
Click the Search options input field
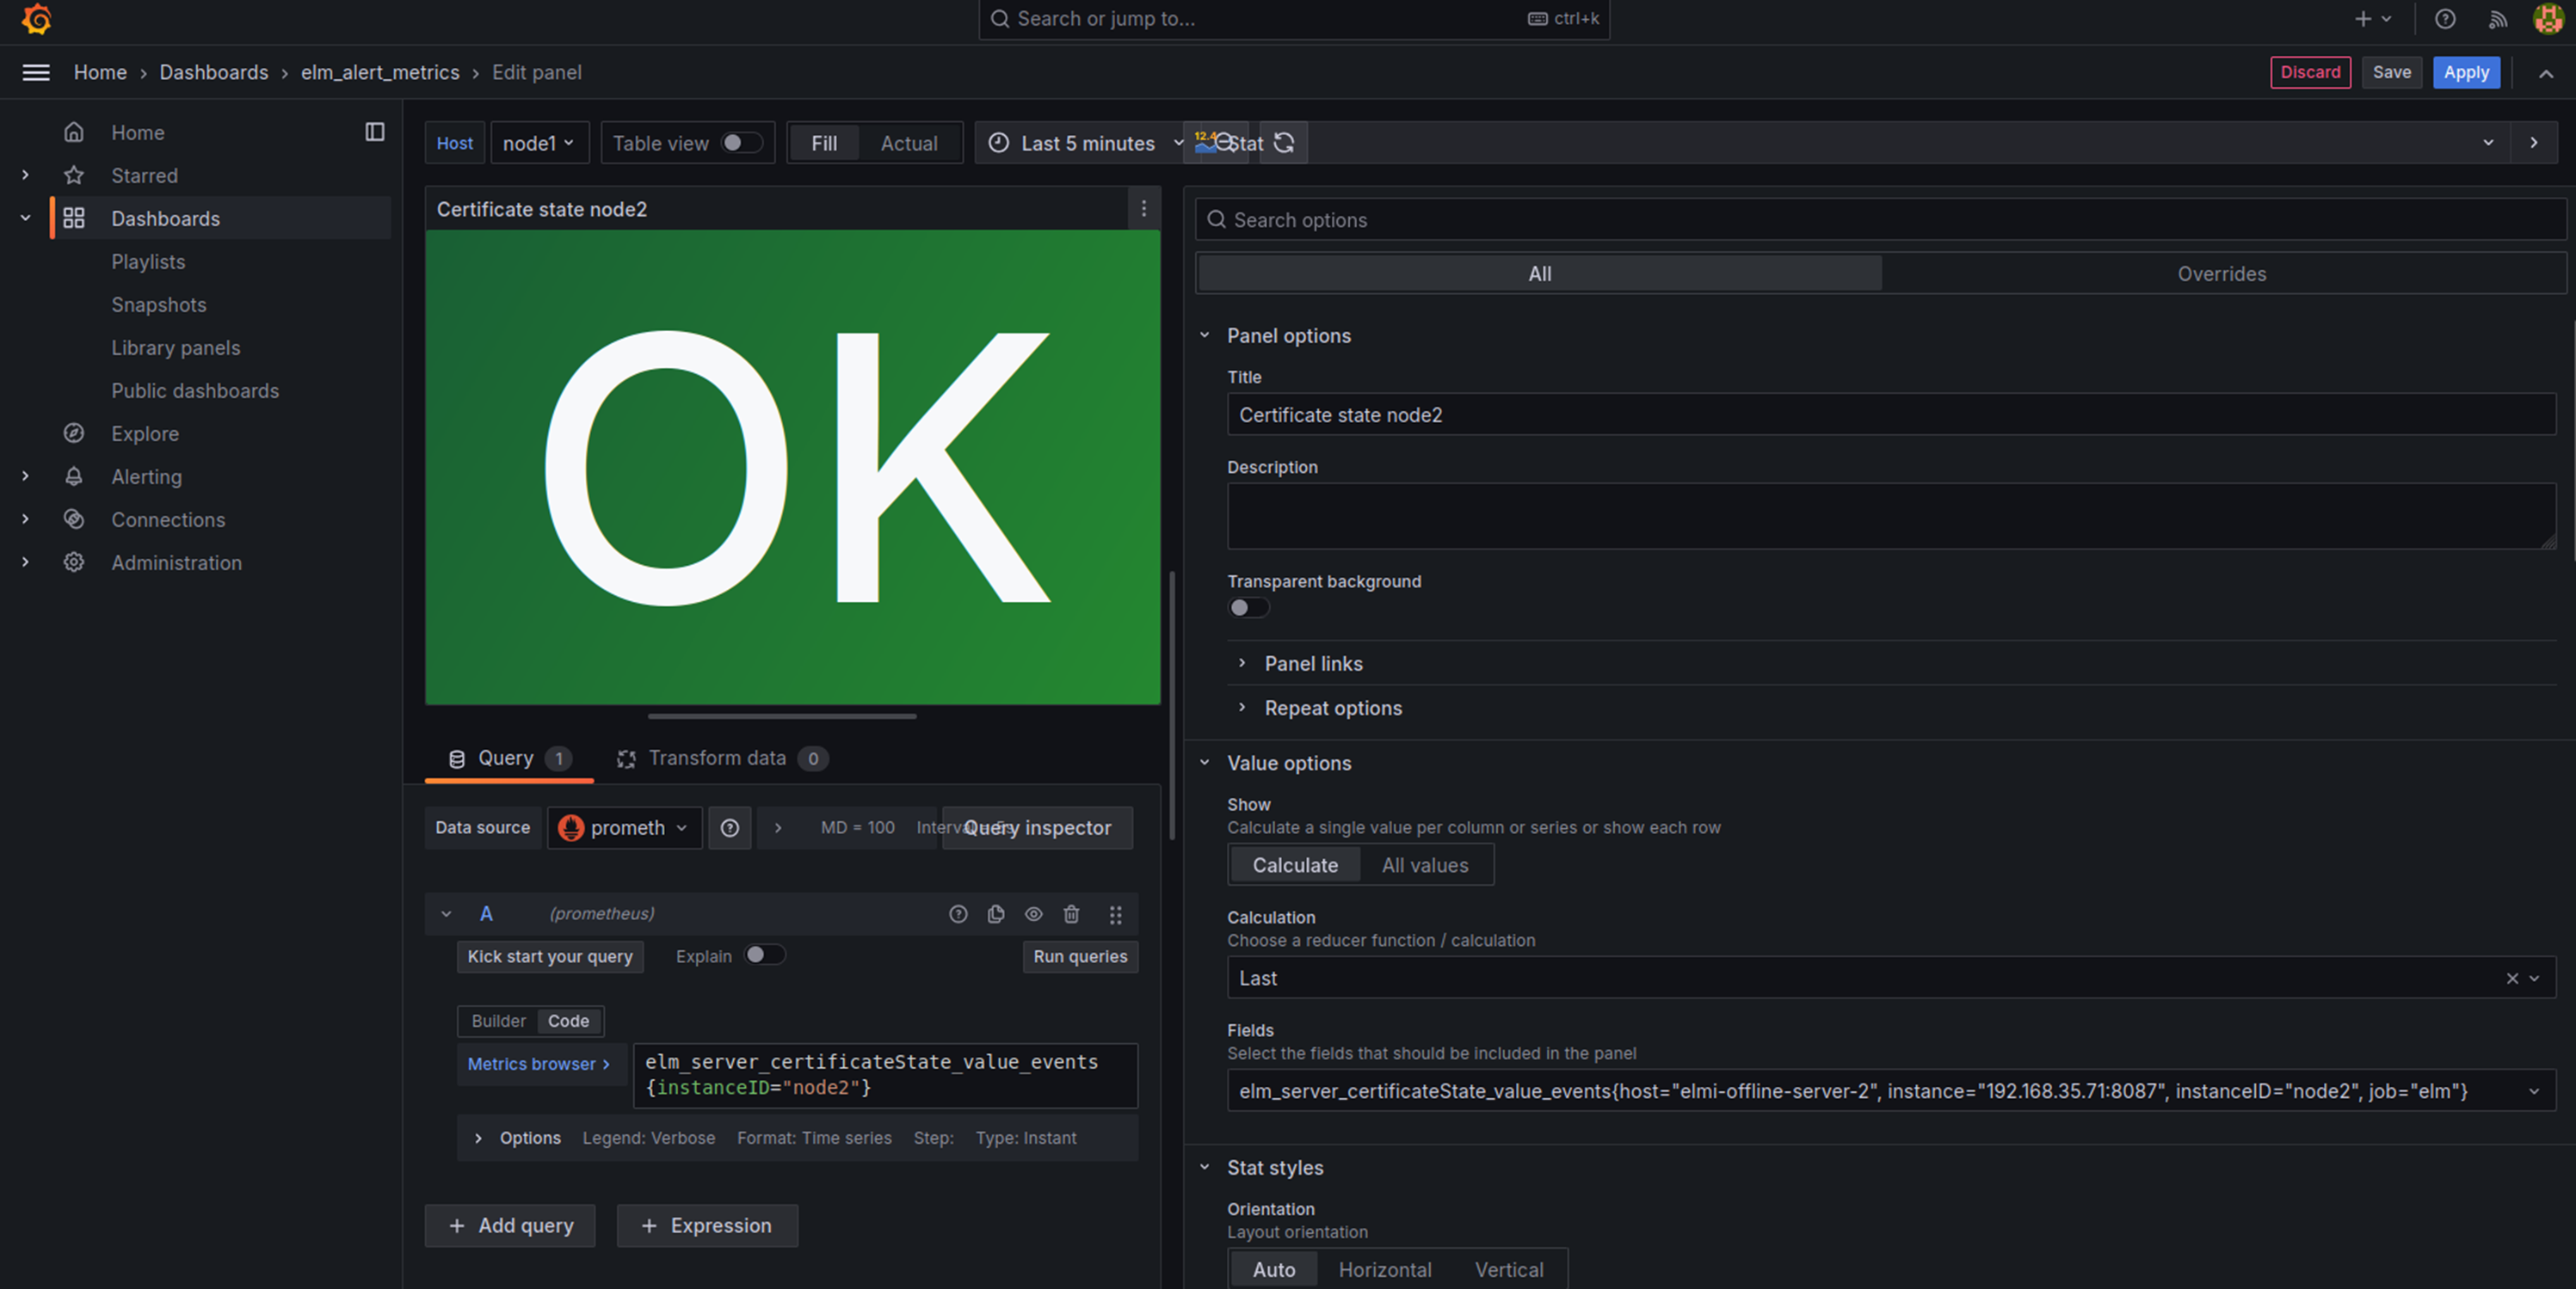click(x=1880, y=220)
